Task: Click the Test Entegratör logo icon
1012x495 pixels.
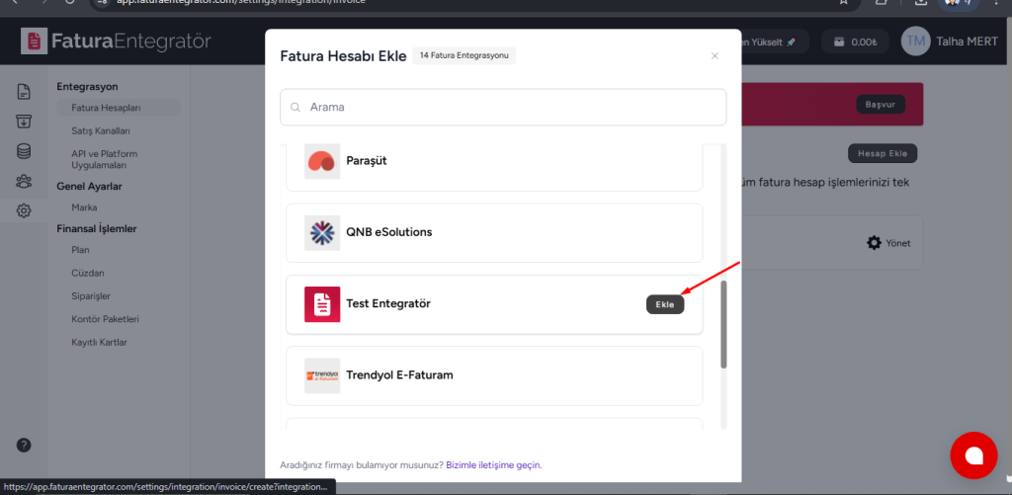Action: [x=322, y=304]
